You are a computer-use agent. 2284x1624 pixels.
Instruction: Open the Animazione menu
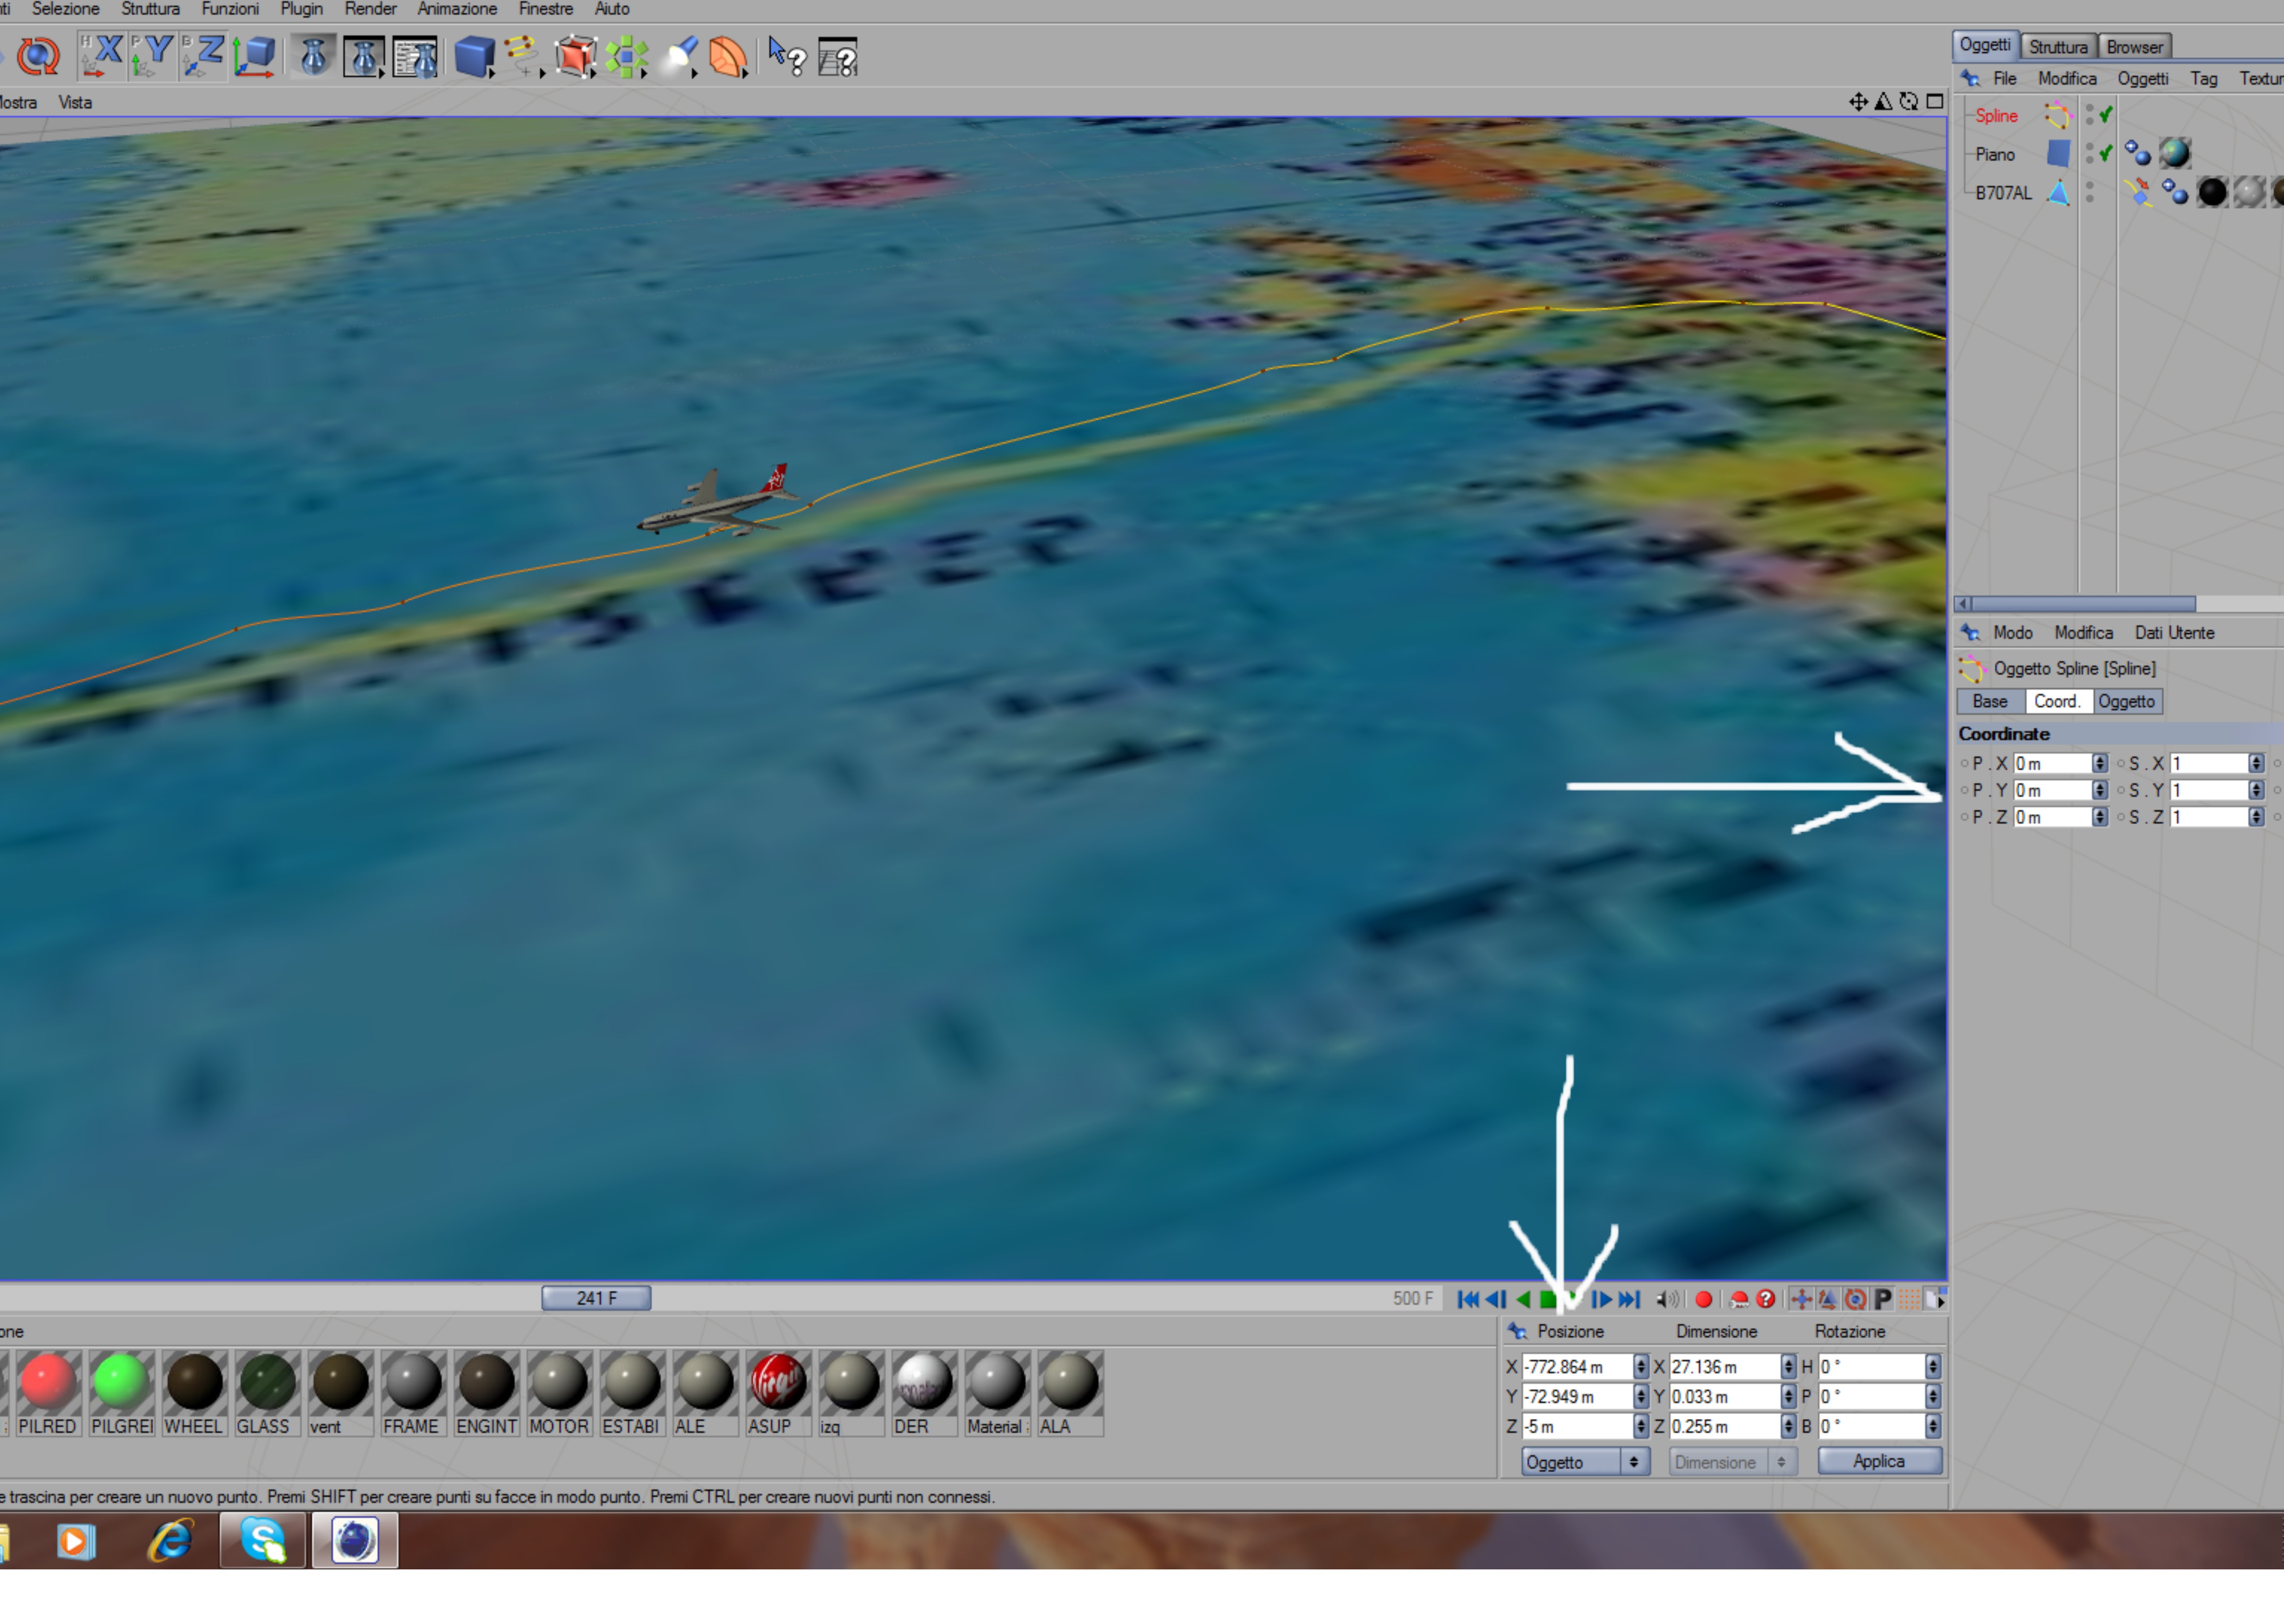[x=456, y=9]
